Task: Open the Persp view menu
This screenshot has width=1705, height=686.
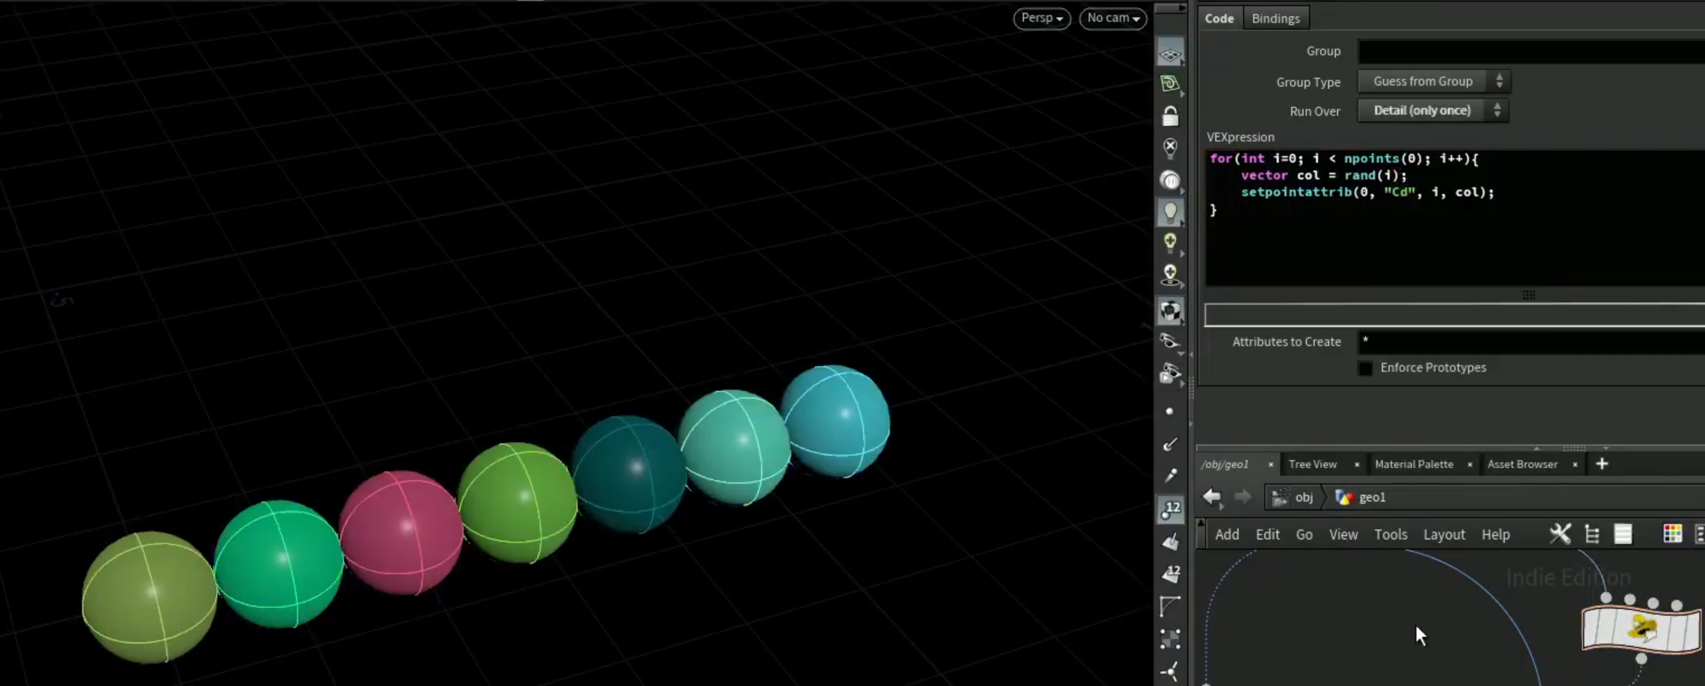Action: pos(1042,18)
